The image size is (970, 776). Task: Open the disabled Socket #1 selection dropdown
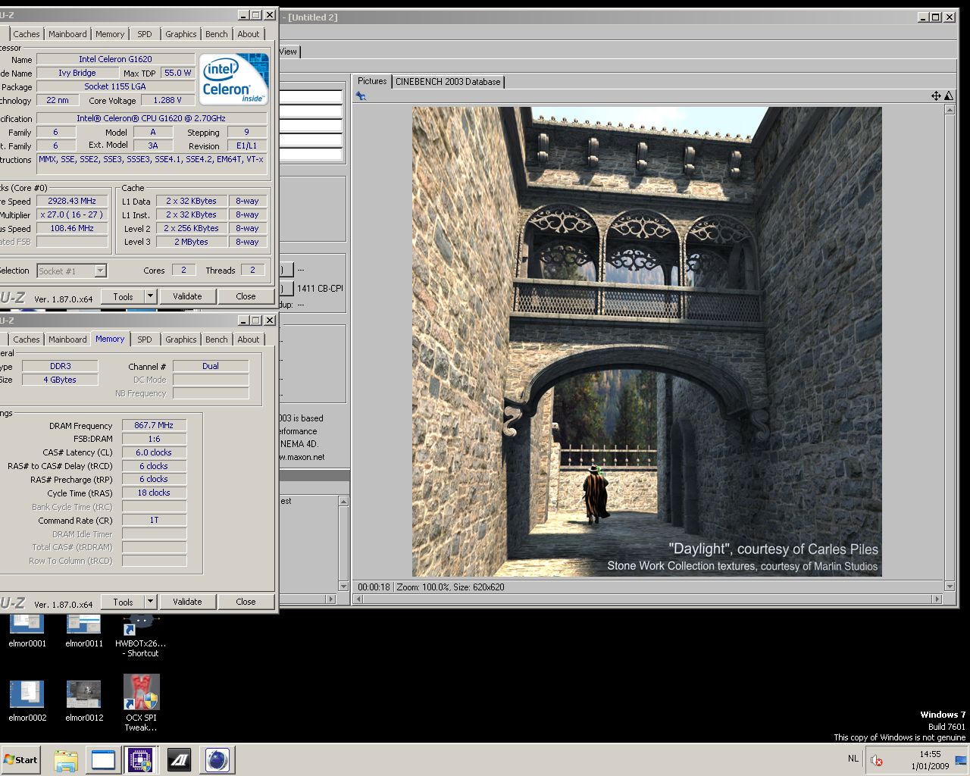click(72, 271)
